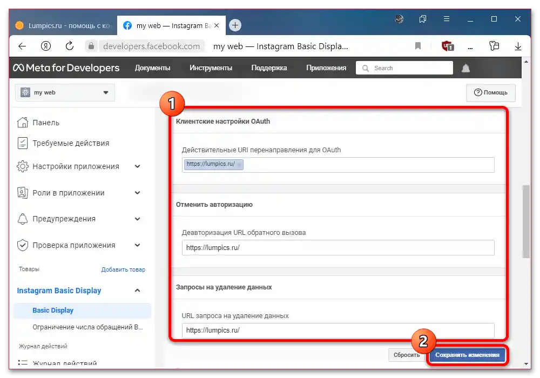Click the page vertical scrollbar thumb
This screenshot has height=378, width=540.
coord(525,222)
